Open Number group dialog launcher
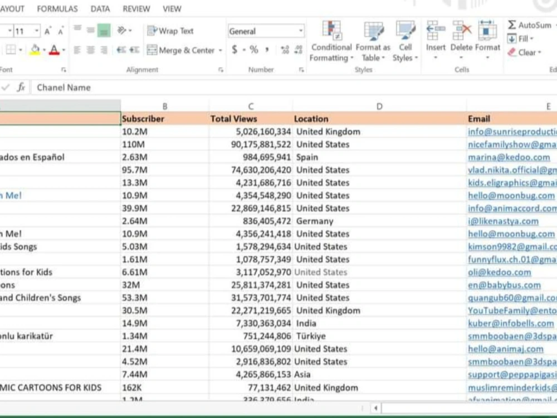557x418 pixels. click(301, 70)
